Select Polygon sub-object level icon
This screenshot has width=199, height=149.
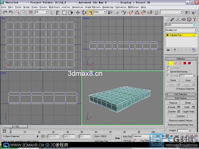click(185, 63)
